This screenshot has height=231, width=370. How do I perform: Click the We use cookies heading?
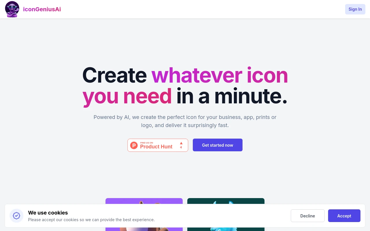click(48, 213)
